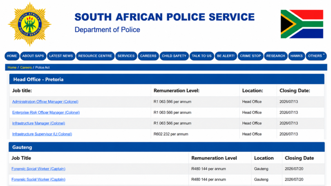The image size is (331, 186).
Task: Open CHILD SAFETY page
Action: pyautogui.click(x=174, y=56)
